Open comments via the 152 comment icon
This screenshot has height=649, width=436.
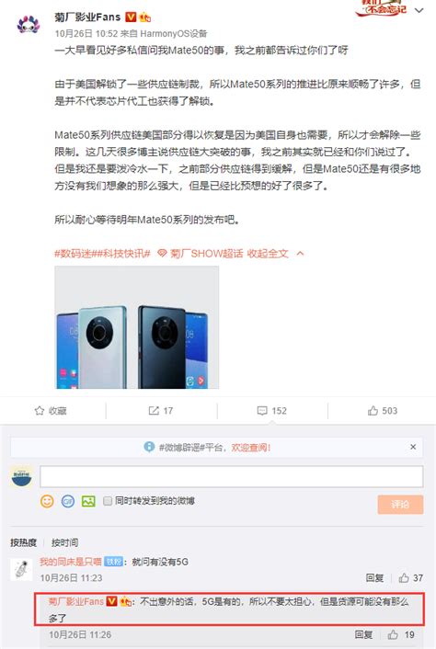(271, 411)
